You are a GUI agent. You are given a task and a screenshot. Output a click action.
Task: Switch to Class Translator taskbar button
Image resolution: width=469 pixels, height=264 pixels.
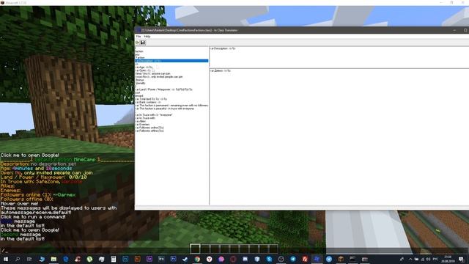(x=317, y=259)
